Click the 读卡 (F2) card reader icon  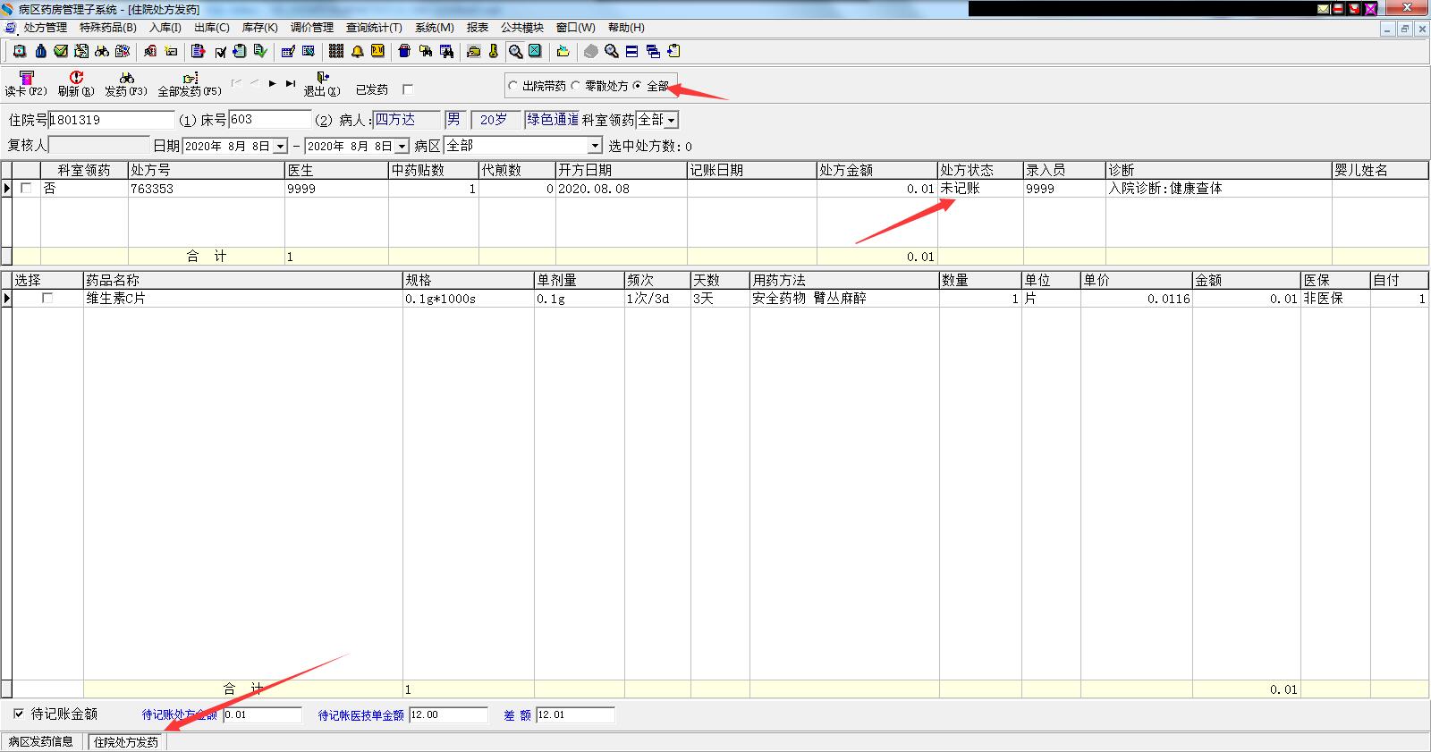point(26,79)
